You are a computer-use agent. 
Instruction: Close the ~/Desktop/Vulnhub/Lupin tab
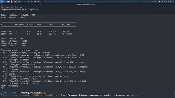tap(25, 10)
